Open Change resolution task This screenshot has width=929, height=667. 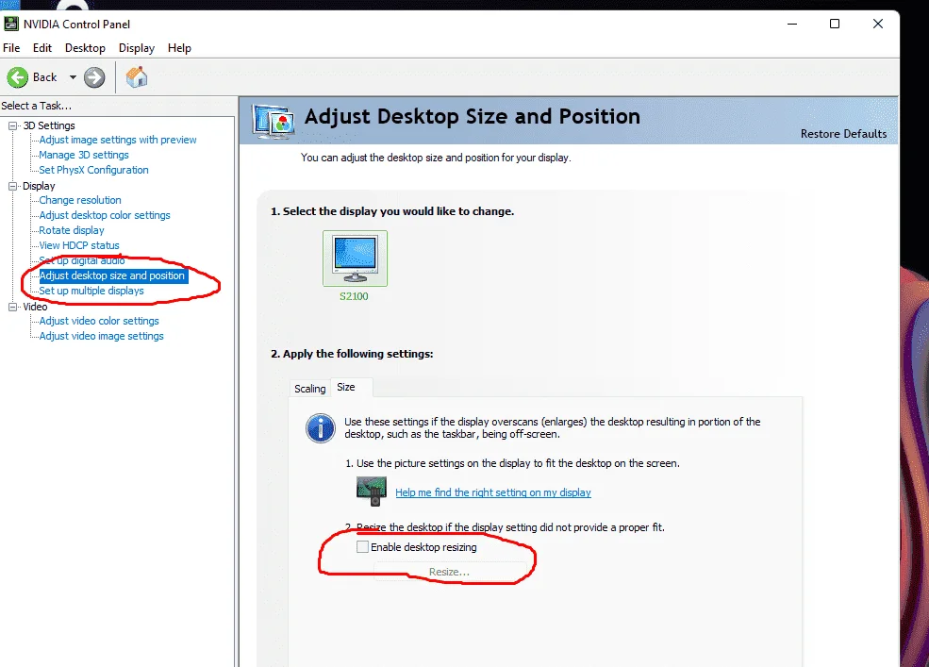pos(80,200)
